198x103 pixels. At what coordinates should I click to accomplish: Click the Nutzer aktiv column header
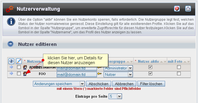pyautogui.click(x=148, y=62)
